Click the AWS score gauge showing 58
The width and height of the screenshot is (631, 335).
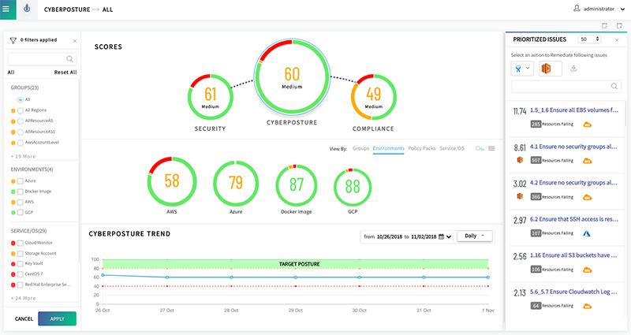tap(172, 181)
